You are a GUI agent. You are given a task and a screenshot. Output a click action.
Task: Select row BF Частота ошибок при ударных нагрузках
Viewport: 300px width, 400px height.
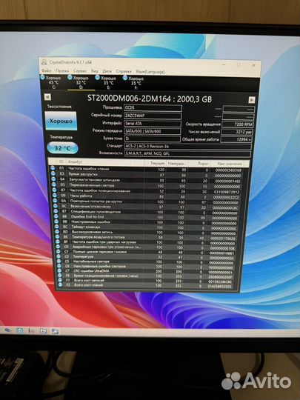pos(149,242)
